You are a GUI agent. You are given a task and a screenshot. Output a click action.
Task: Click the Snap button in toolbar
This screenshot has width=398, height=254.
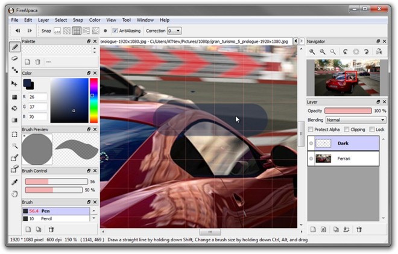[46, 30]
